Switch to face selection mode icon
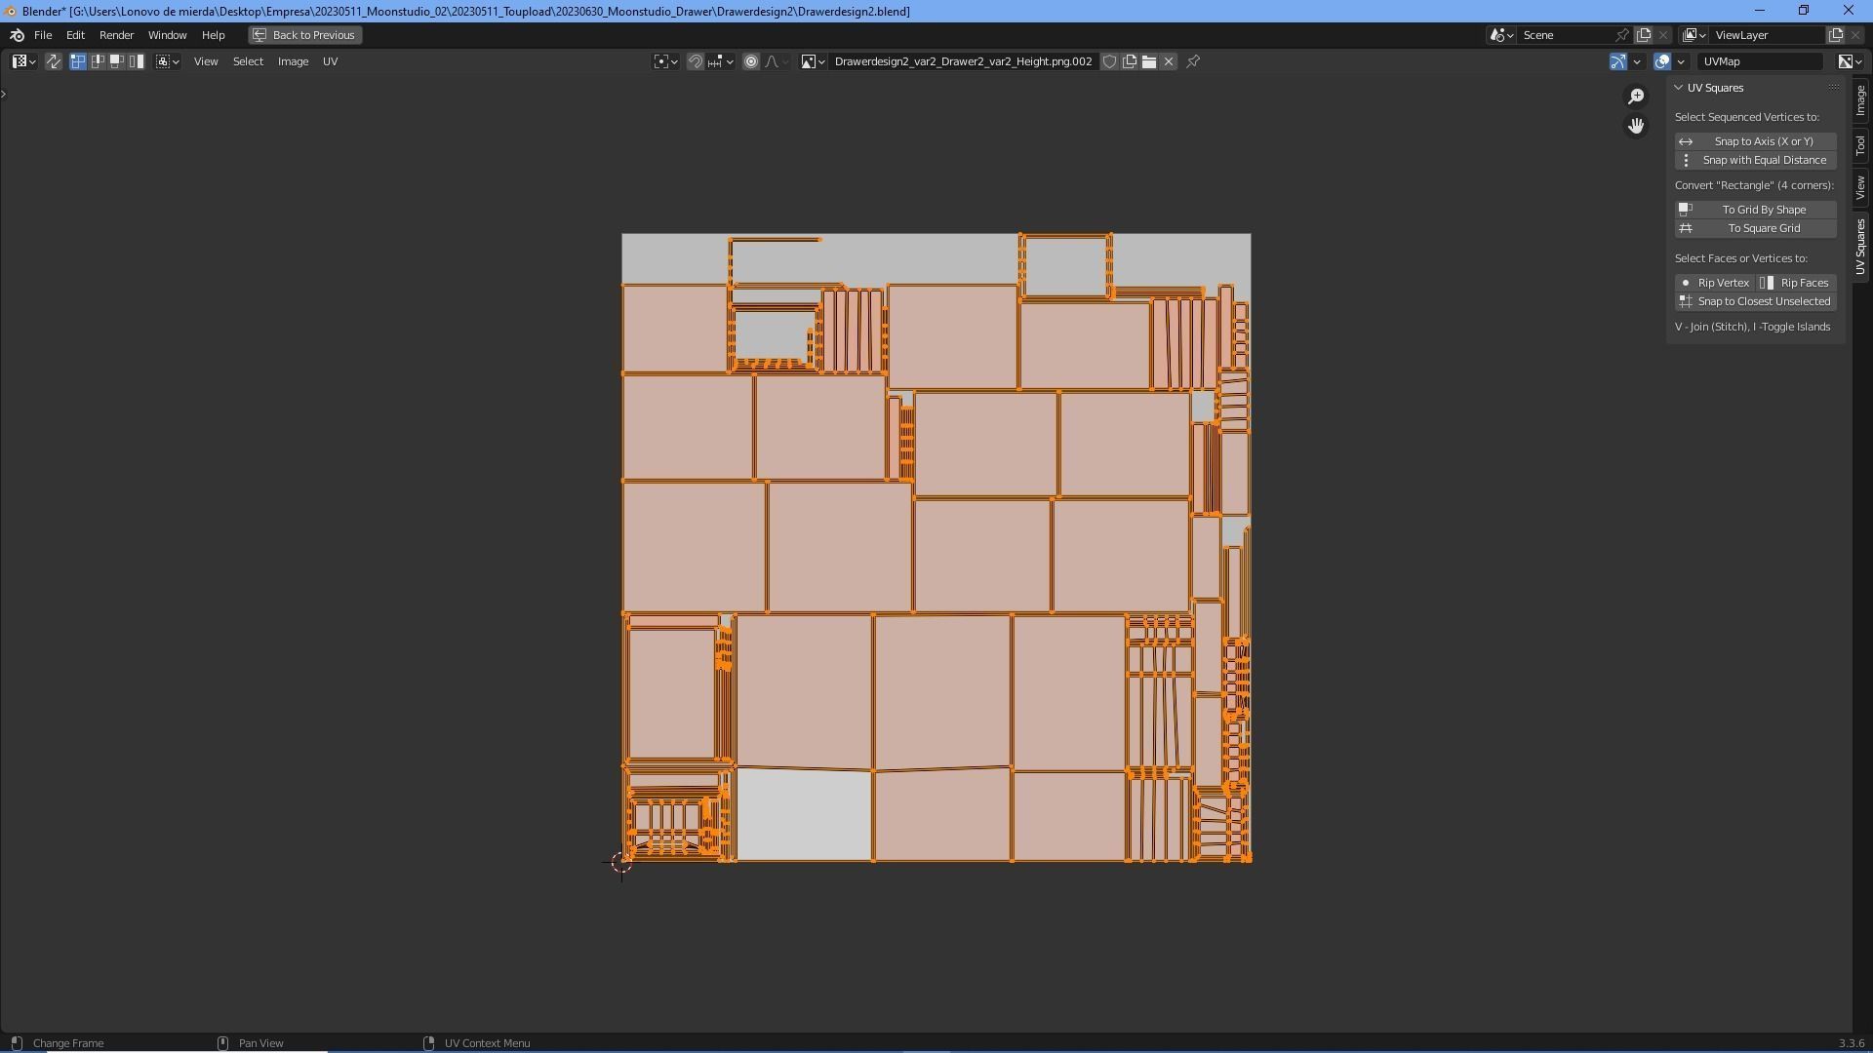 (x=117, y=61)
